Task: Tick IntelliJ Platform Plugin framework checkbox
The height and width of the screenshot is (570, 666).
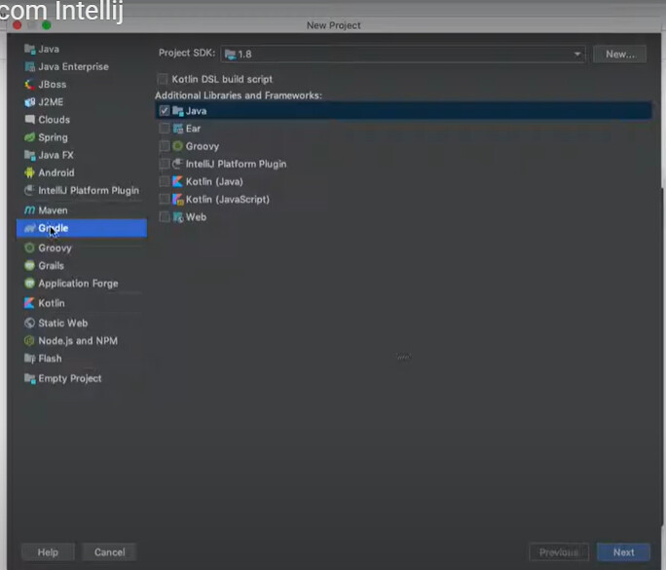Action: tap(165, 164)
